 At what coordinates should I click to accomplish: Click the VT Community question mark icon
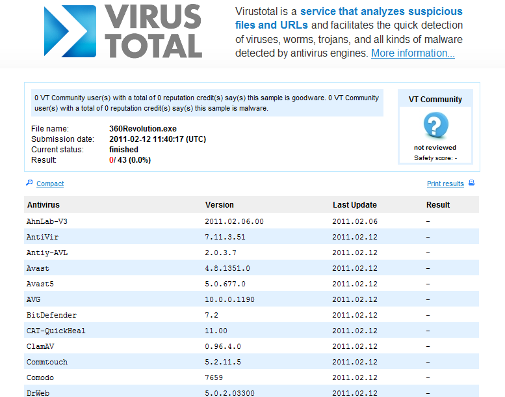[x=435, y=125]
